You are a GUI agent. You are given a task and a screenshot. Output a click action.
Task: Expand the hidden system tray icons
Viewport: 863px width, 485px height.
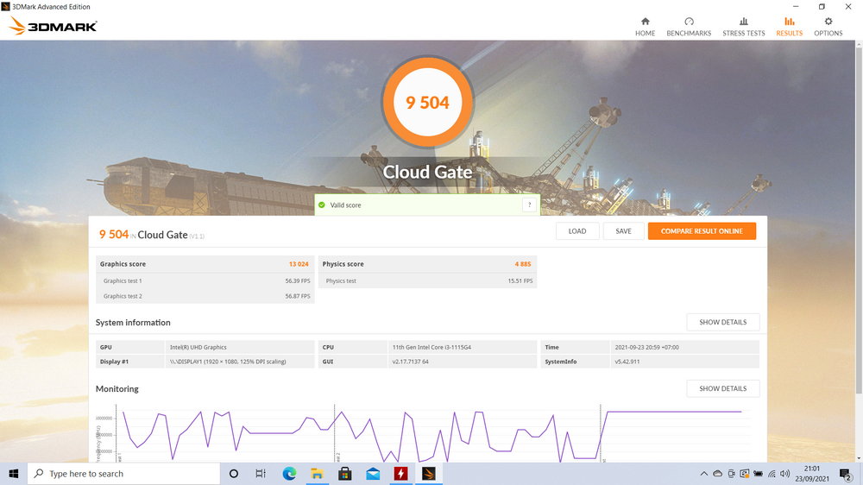pyautogui.click(x=704, y=474)
